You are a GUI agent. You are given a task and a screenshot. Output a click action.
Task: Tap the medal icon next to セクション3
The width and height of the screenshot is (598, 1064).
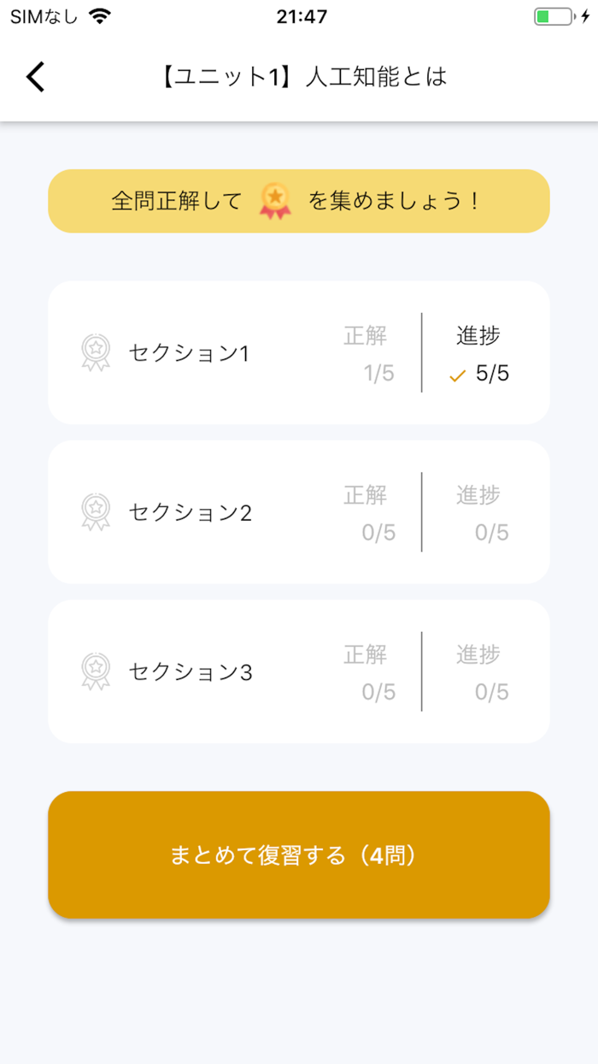[94, 671]
